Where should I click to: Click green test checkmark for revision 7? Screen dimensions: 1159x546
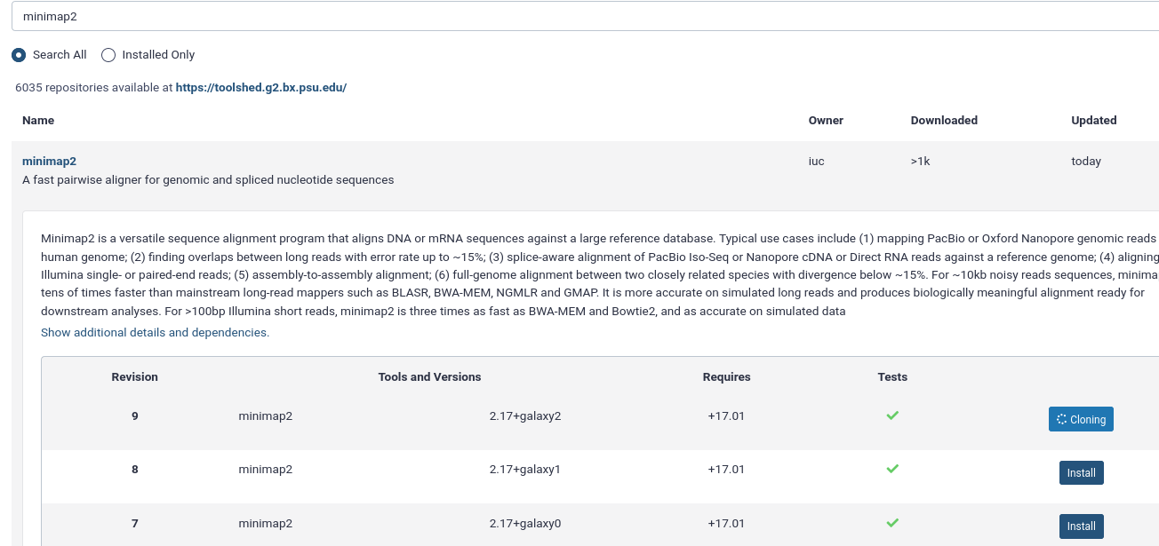[x=892, y=522]
